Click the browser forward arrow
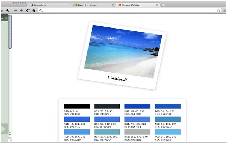The height and width of the screenshot is (143, 227). click(x=21, y=11)
